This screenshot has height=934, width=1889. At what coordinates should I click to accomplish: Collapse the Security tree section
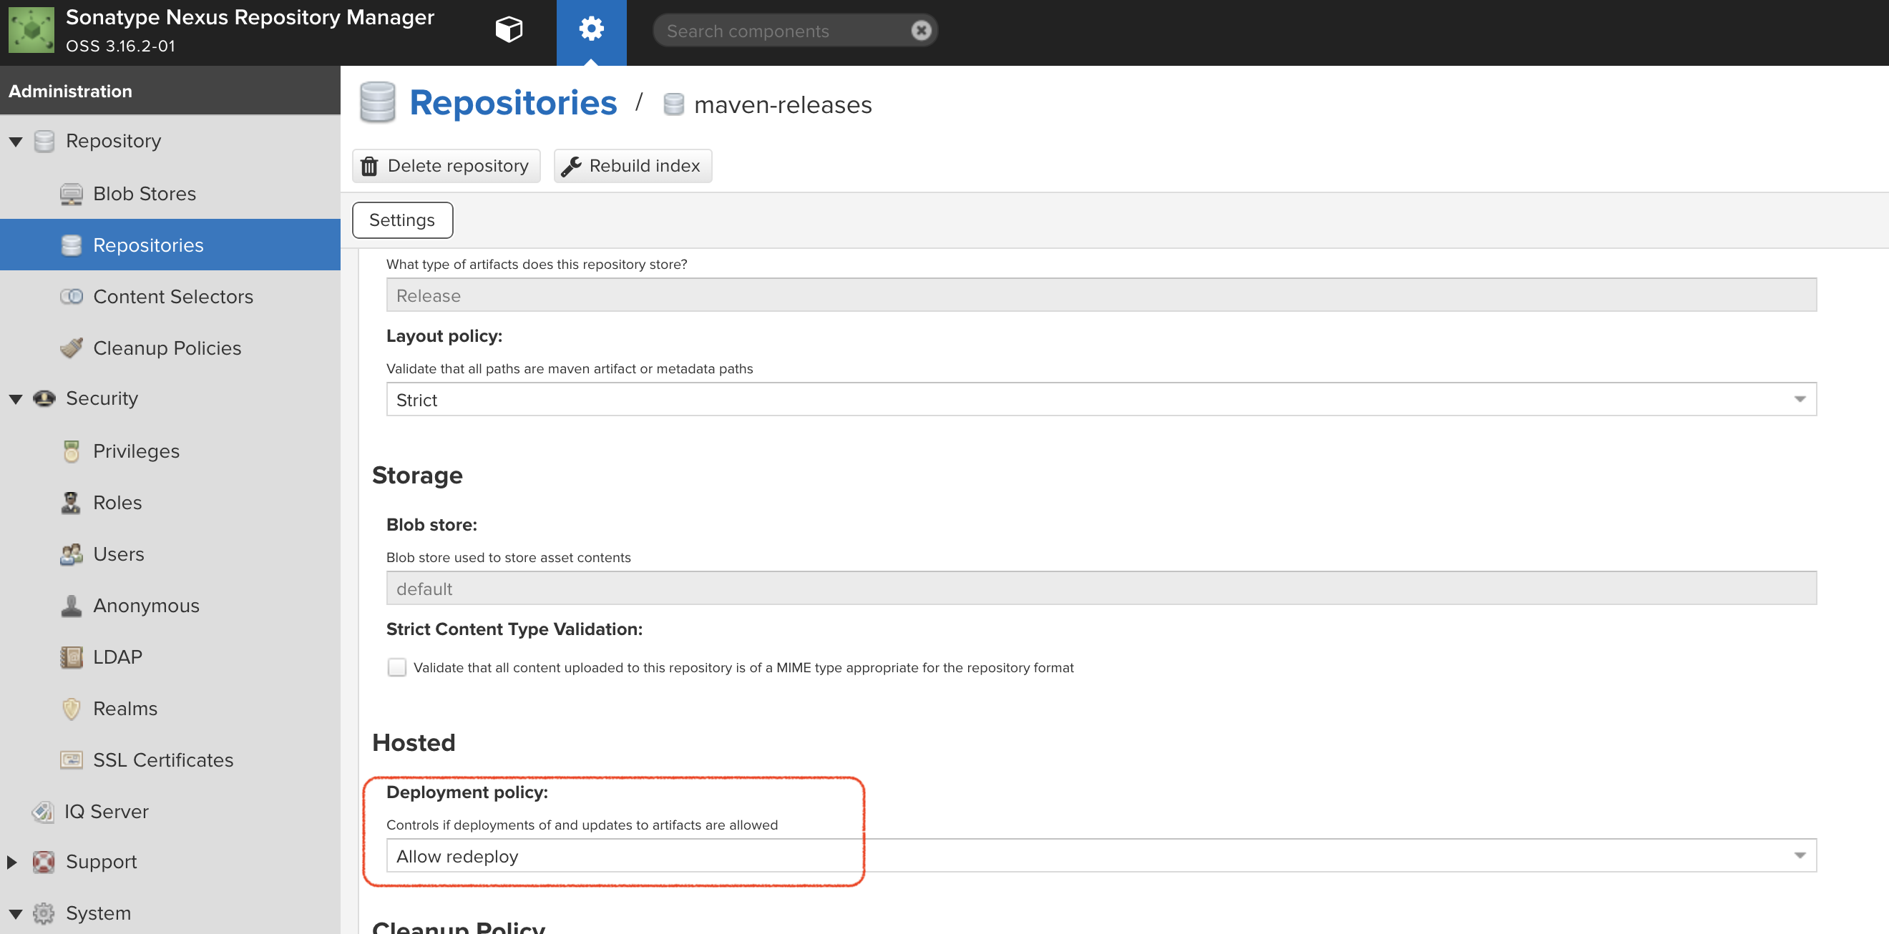[x=16, y=399]
